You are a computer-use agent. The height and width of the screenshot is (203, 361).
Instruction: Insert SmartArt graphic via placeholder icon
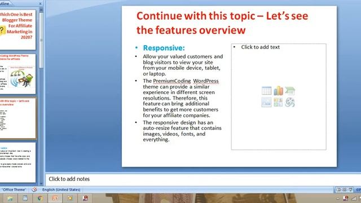[290, 91]
